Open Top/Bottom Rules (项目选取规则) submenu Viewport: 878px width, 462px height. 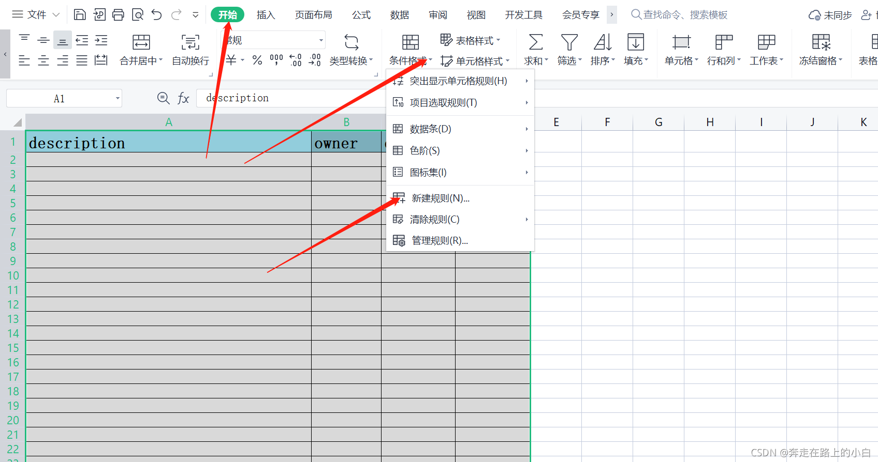click(460, 102)
